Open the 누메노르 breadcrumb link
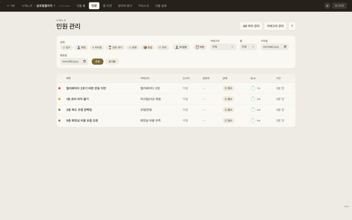The height and width of the screenshot is (220, 352). [x=27, y=6]
